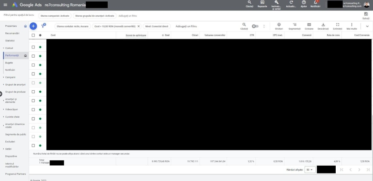Image resolution: width=373 pixels, height=181 pixels.
Task: Click Starea campaniei: Activate filter chip
Action: pos(55,16)
